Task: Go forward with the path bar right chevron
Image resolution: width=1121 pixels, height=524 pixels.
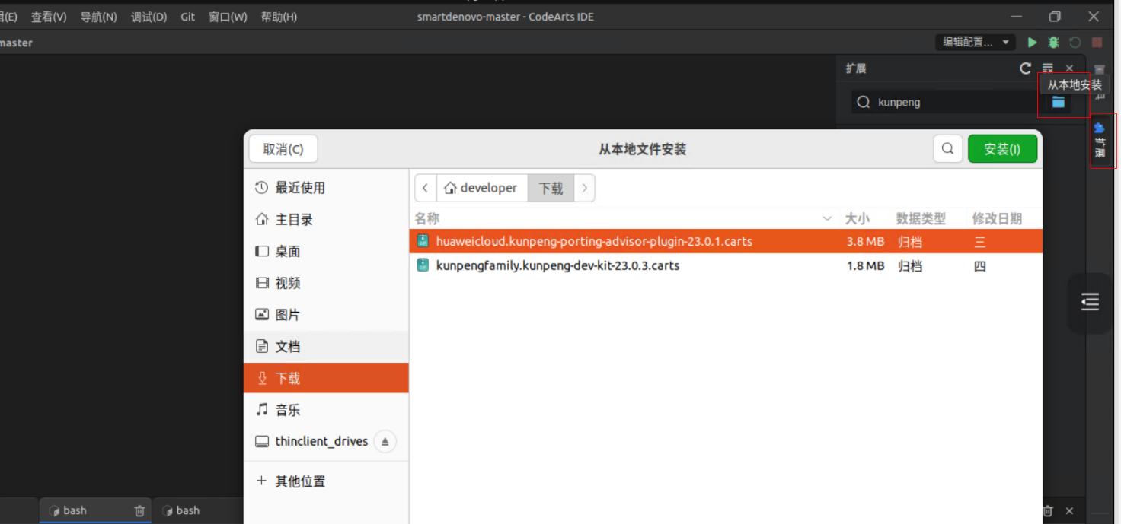Action: coord(584,188)
